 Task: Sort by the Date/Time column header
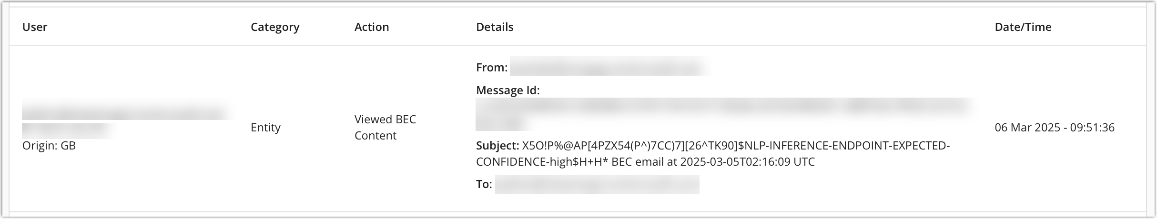coord(1023,27)
